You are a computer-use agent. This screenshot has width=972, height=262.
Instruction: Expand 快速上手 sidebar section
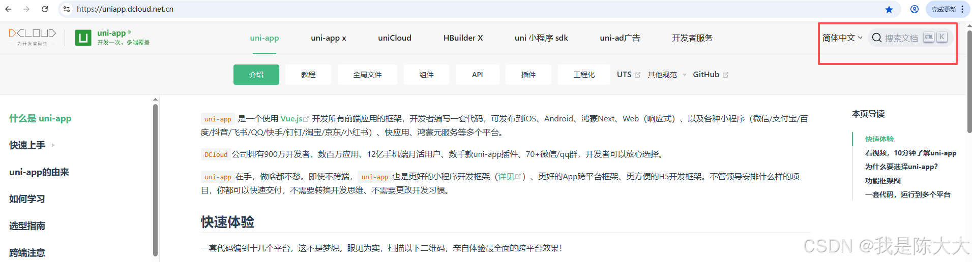[x=32, y=145]
